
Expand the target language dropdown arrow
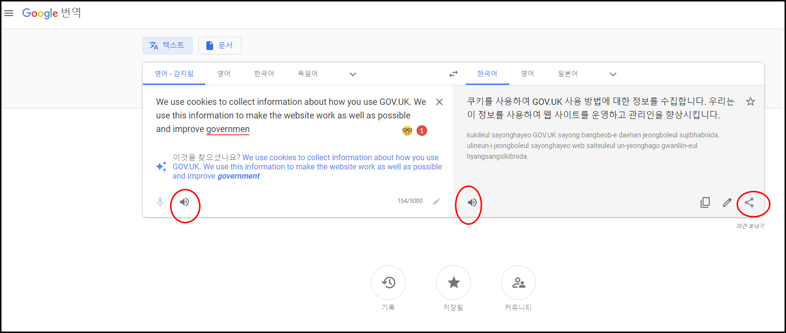pyautogui.click(x=613, y=74)
